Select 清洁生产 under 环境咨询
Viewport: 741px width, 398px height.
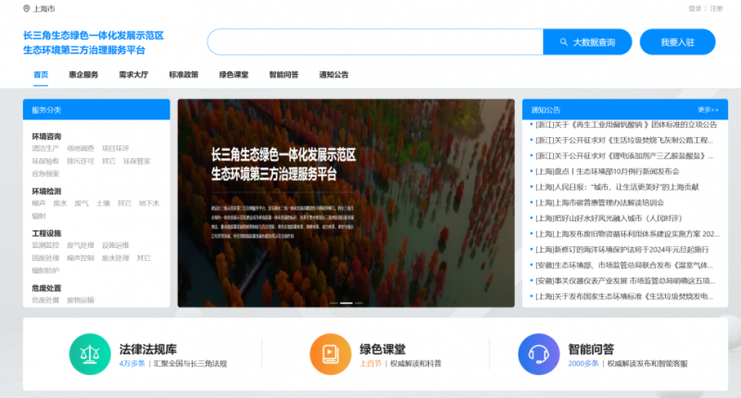tap(45, 148)
